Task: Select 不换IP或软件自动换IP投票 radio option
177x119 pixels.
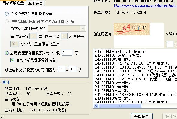Action: (x=7, y=14)
